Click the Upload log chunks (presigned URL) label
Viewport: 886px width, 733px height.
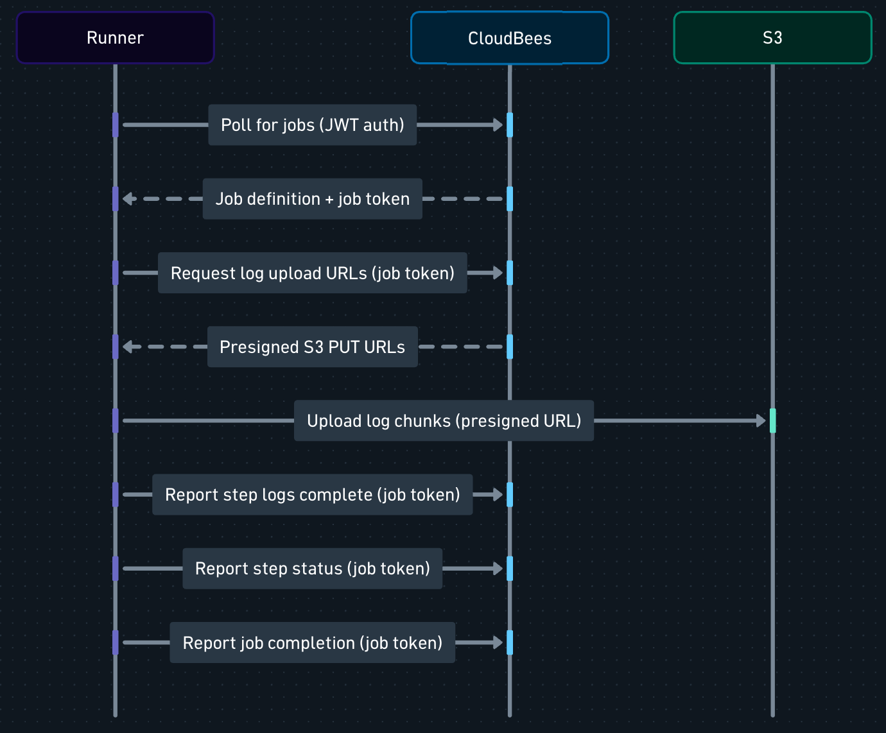(x=444, y=421)
